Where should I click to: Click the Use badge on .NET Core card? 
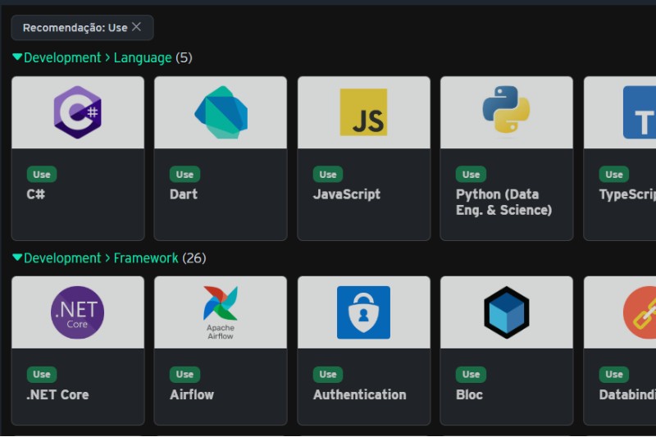click(42, 374)
